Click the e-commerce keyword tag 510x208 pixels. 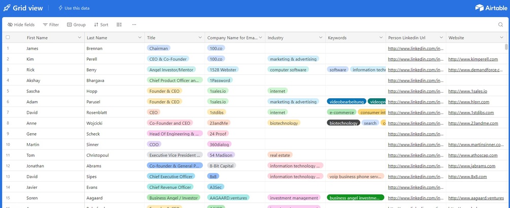(342, 112)
